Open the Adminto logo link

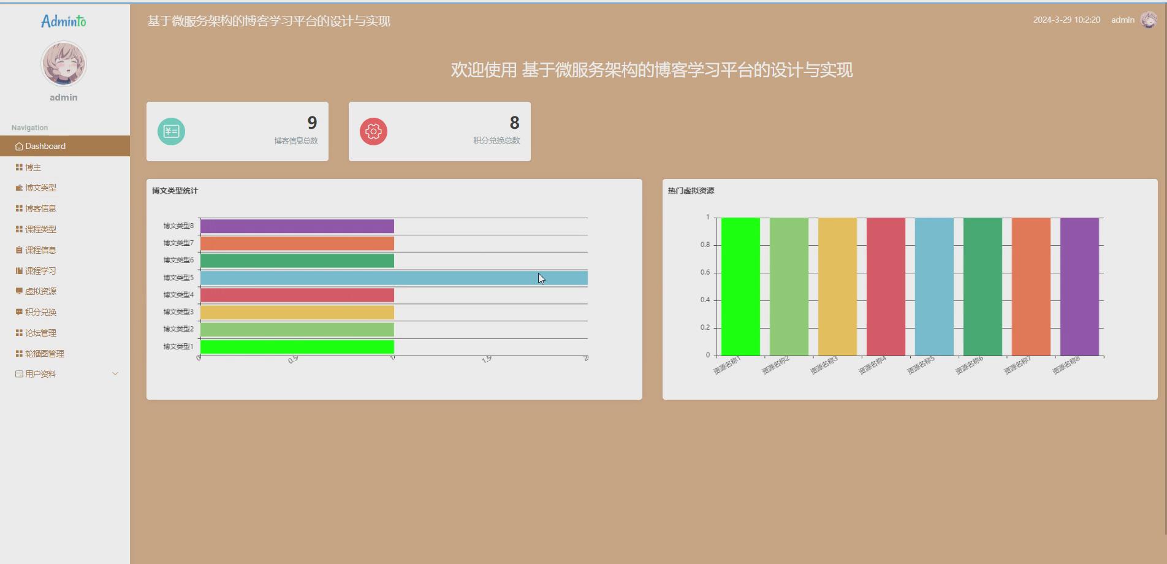pos(64,20)
